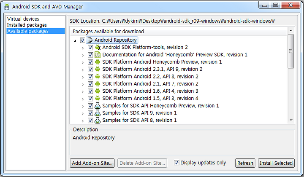Open the Virtual devices page
Viewport: 304px width, 177px height.
point(23,19)
